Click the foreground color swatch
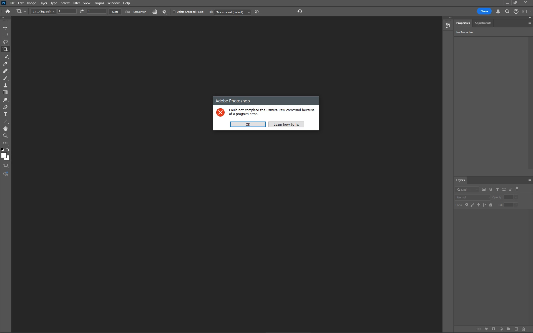The image size is (533, 333). [x=4, y=155]
